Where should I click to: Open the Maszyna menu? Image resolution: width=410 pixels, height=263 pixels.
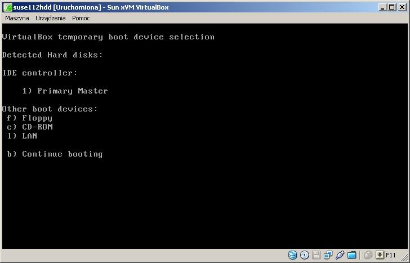[17, 18]
